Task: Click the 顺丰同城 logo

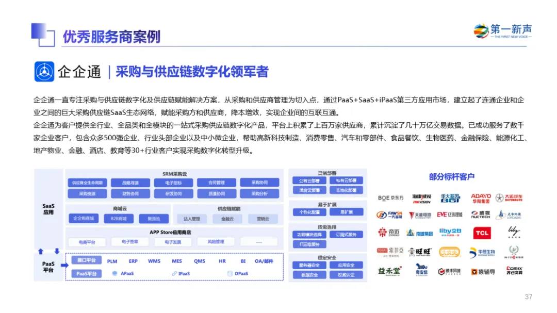Action: point(449,271)
